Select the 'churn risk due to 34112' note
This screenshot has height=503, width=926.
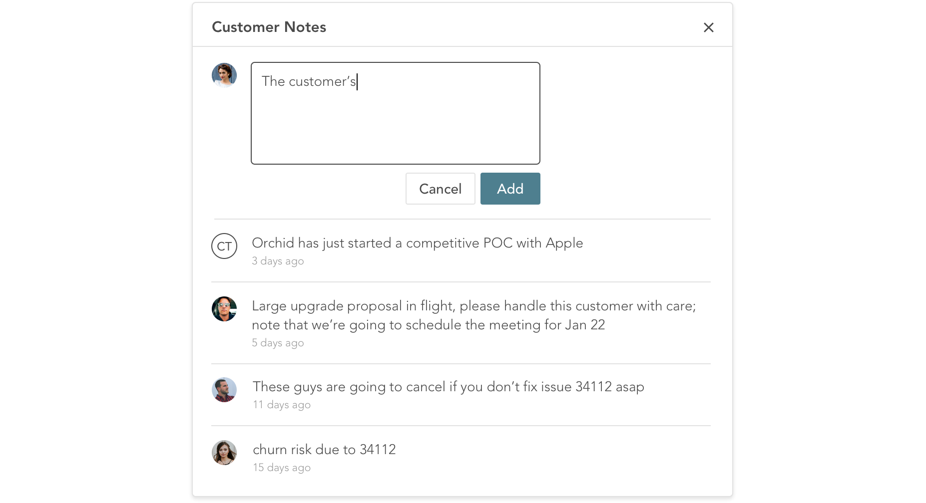pyautogui.click(x=324, y=450)
